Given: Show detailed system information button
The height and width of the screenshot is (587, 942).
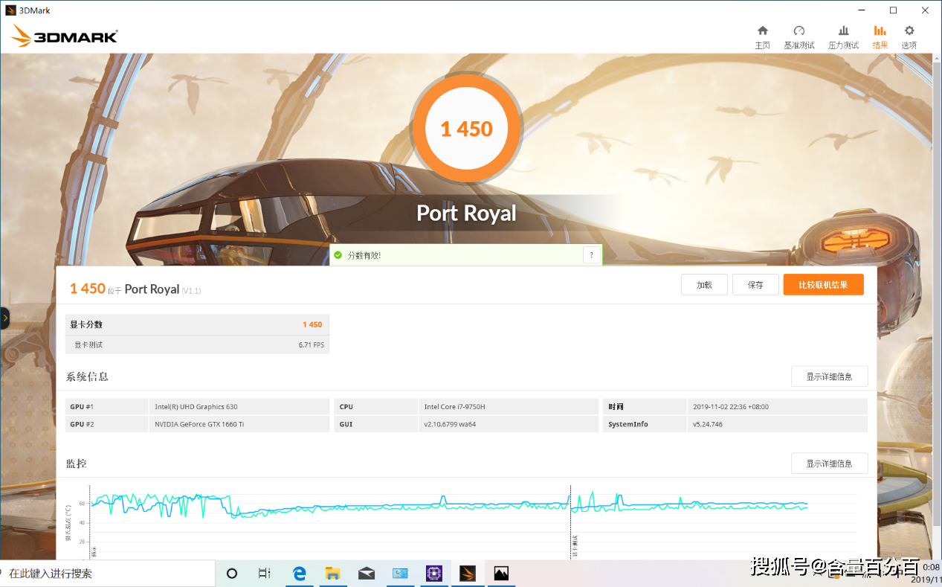Looking at the screenshot, I should 829,376.
